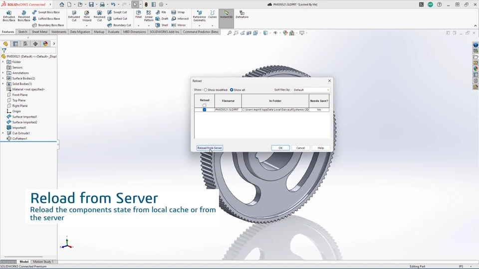Screen dimensions: 479x269
Task: Open the Undo dropdown arrow
Action: click(119, 4)
